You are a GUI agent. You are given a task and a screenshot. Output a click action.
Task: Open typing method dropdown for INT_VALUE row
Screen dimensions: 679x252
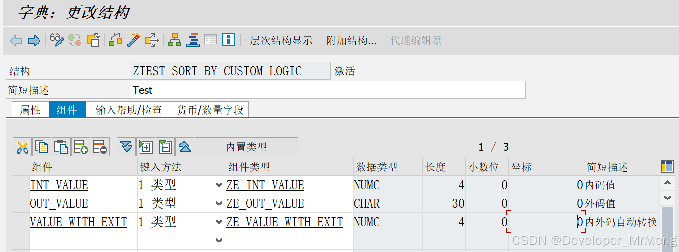(x=219, y=185)
